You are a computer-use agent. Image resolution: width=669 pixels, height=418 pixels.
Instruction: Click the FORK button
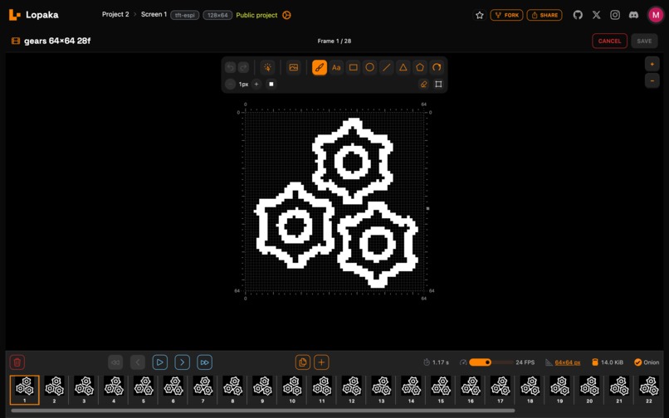coord(506,15)
